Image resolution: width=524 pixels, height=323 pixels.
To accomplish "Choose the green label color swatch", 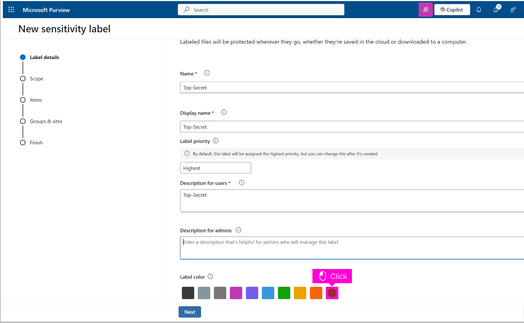I will 284,293.
